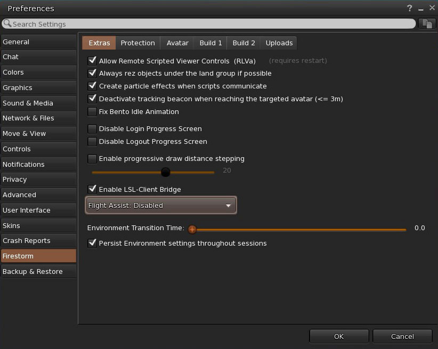438x349 pixels.
Task: Close the Preferences window
Action: (432, 8)
